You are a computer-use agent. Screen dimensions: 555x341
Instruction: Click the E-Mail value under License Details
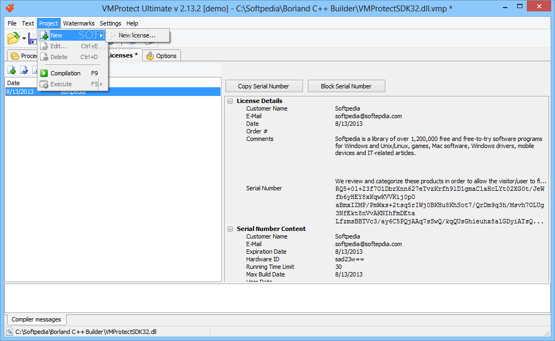pos(369,116)
